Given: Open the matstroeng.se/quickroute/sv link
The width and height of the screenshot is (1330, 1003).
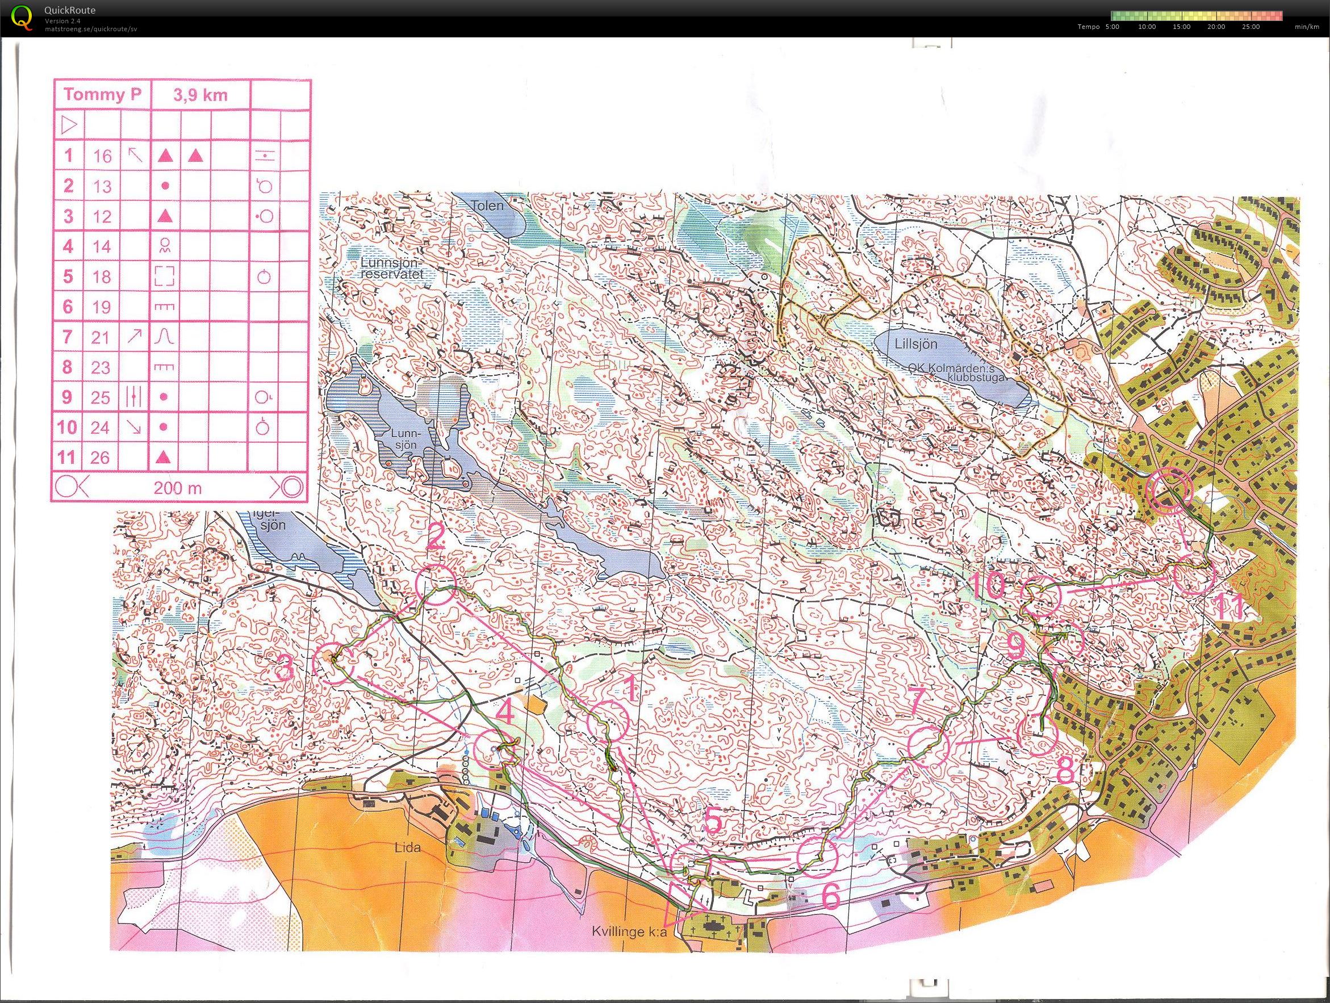Looking at the screenshot, I should (91, 28).
